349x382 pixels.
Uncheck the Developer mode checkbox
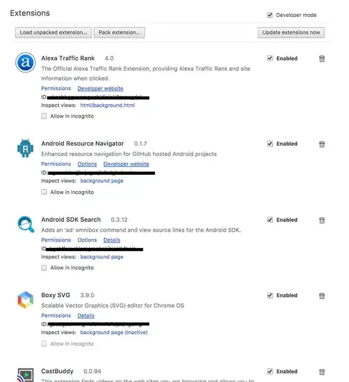click(x=270, y=15)
